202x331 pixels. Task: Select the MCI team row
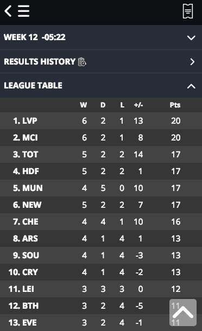click(x=101, y=137)
